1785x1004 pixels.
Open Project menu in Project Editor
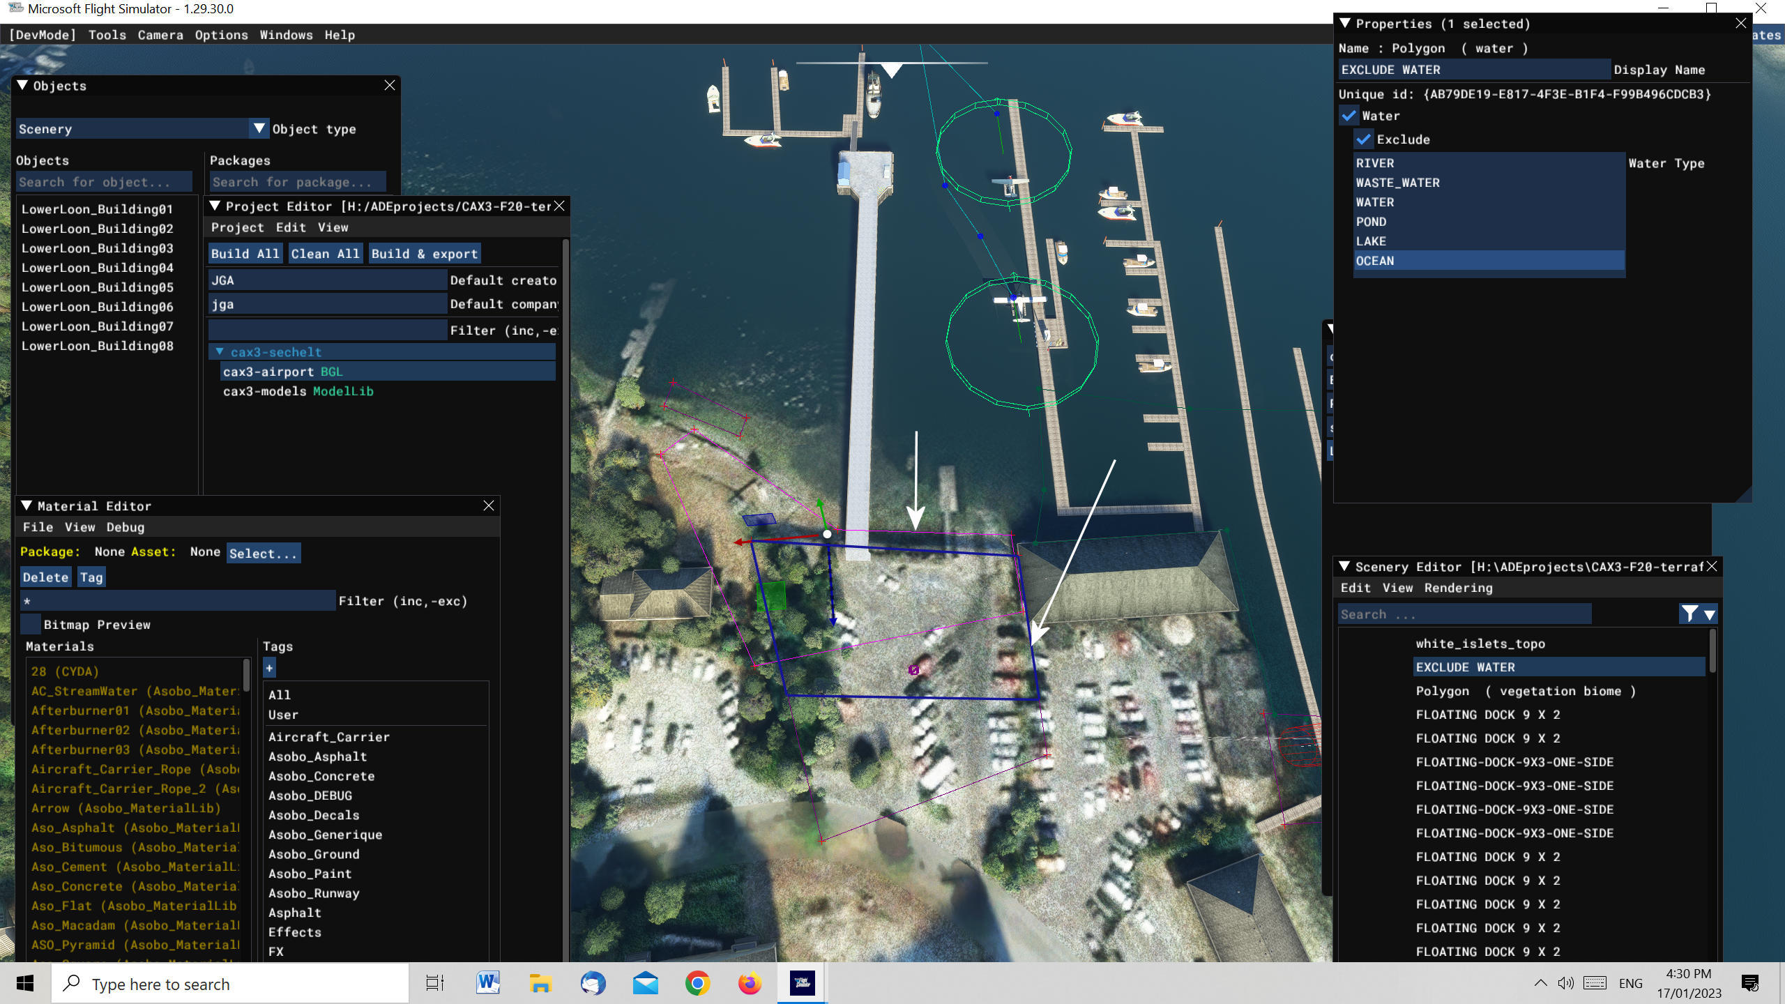point(237,227)
